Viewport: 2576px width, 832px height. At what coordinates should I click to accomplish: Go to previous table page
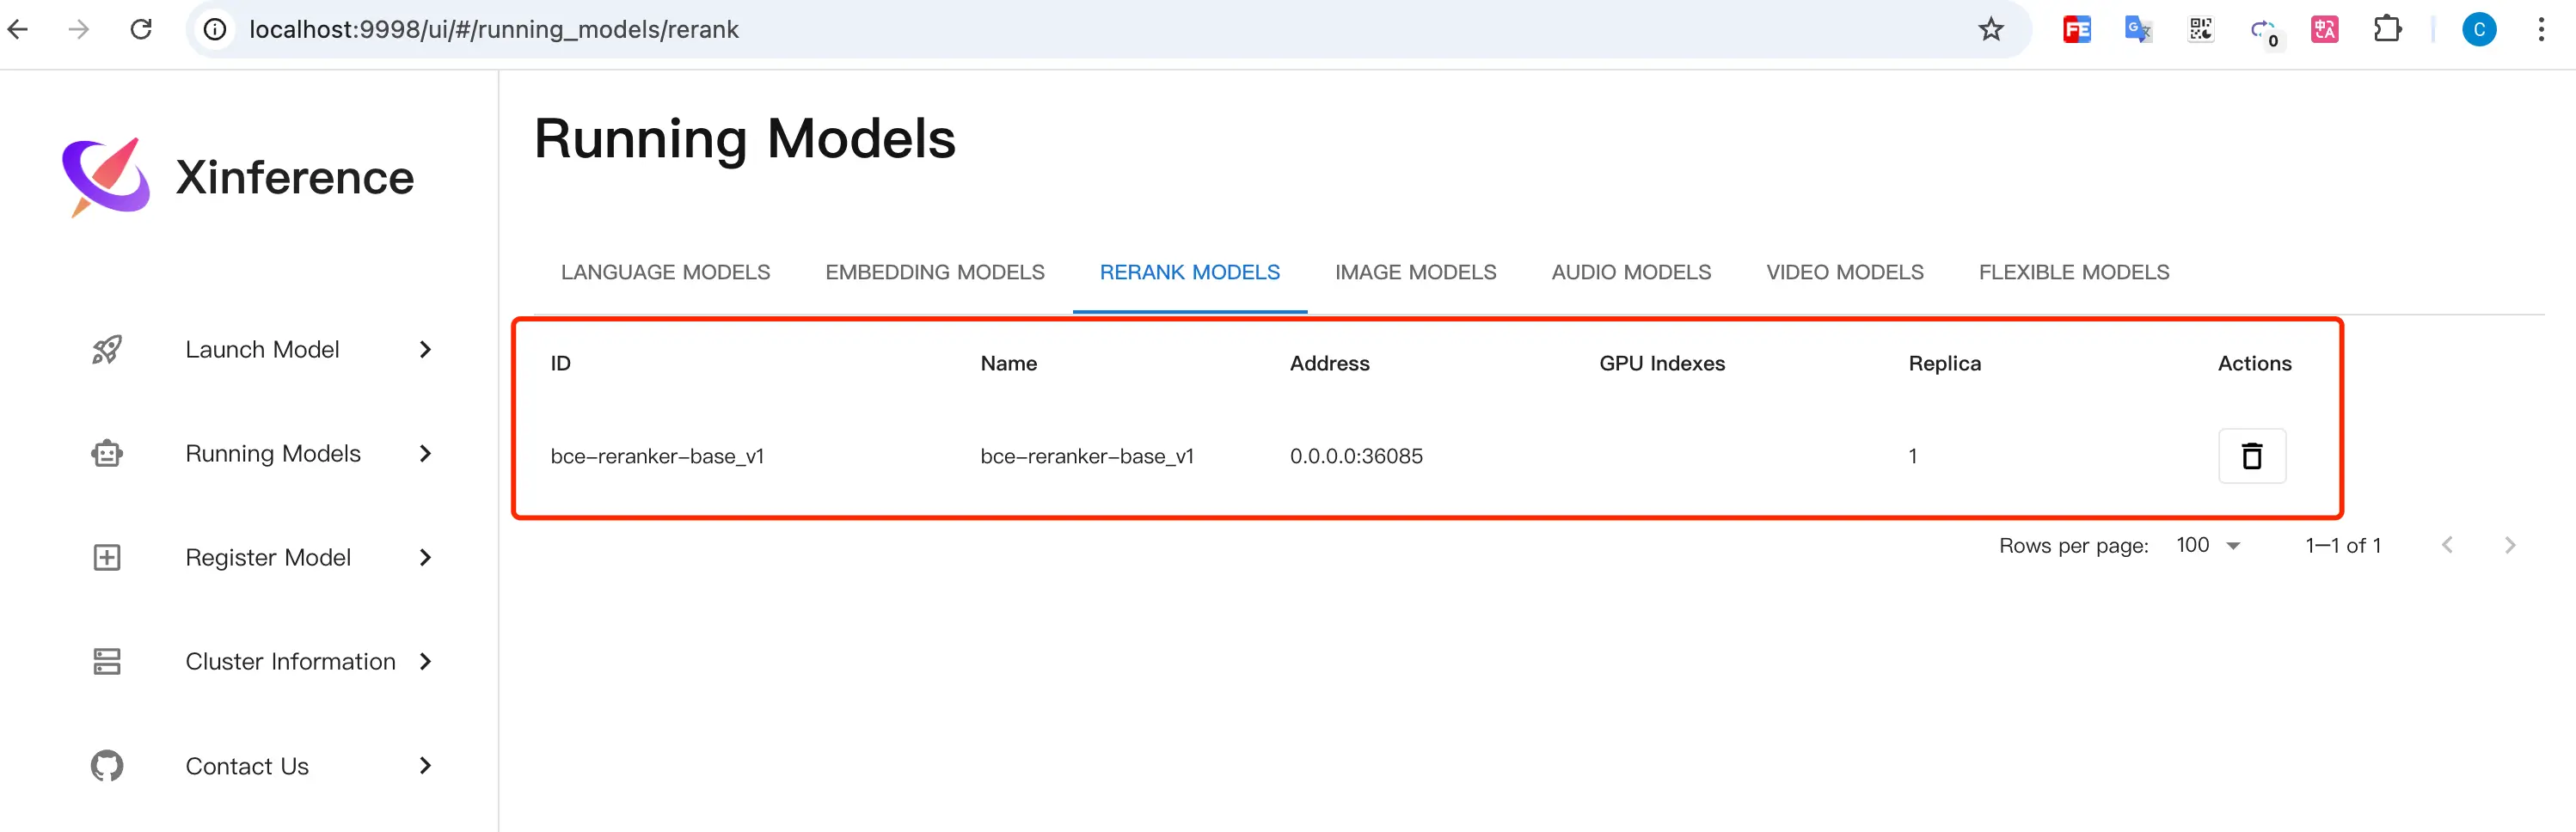coord(2447,545)
